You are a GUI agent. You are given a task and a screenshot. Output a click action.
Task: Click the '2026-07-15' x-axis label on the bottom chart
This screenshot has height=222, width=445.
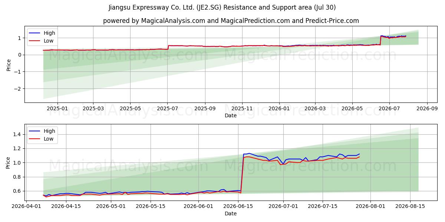(323, 207)
